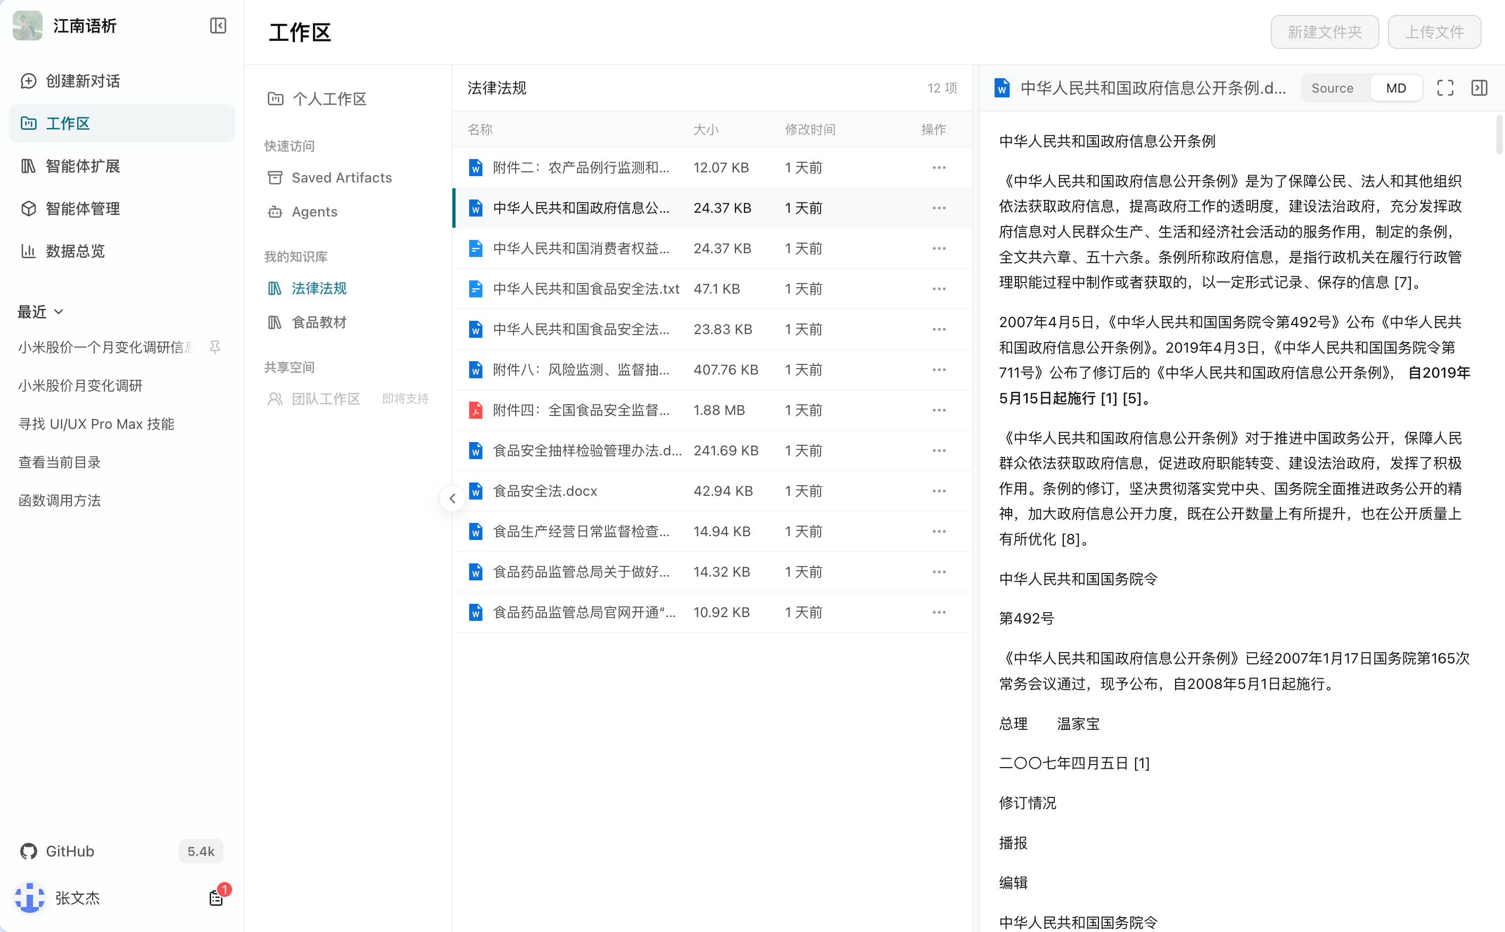The width and height of the screenshot is (1505, 932).
Task: Open more actions for 食品安全法.txt row
Action: [x=938, y=288]
